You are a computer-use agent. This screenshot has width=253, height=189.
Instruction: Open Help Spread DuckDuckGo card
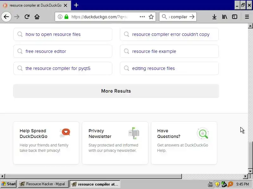click(46, 143)
